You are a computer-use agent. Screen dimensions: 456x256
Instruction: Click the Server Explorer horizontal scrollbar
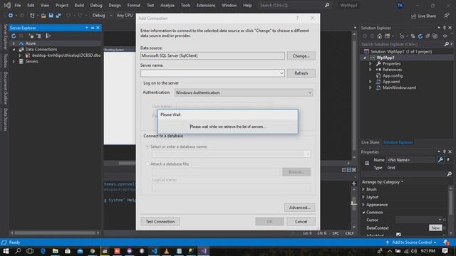tap(55, 233)
